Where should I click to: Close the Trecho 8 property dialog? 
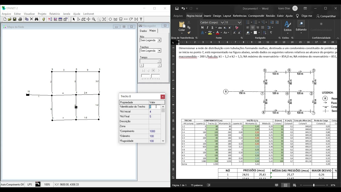[163, 97]
